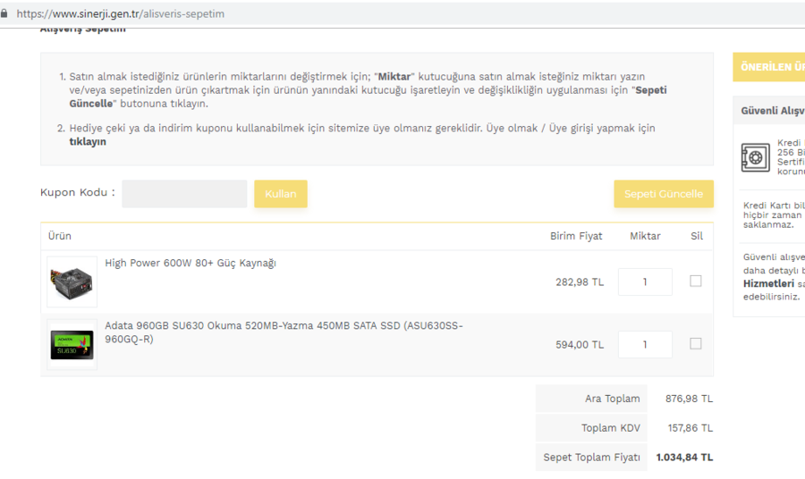Viewport: 805px width, 479px height.
Task: Click the 1.034,84 TL cart total
Action: pos(684,457)
